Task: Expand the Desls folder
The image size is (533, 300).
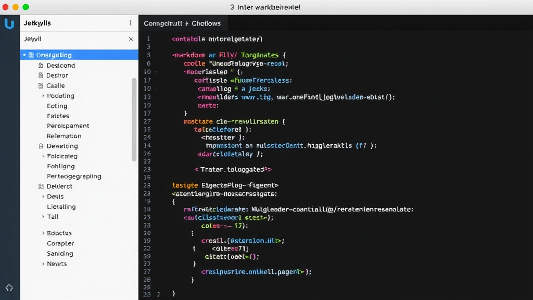Action: coord(44,196)
